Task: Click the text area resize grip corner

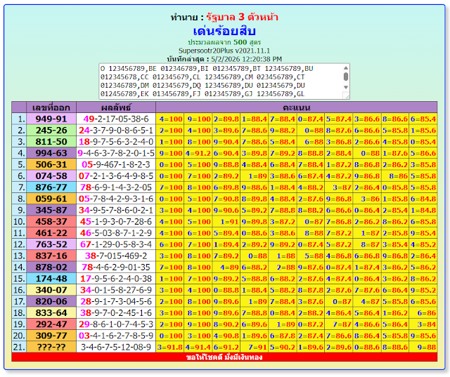Action: (347, 96)
